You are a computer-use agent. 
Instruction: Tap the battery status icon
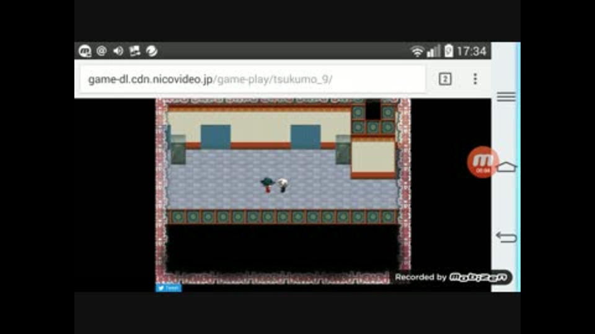tap(449, 50)
